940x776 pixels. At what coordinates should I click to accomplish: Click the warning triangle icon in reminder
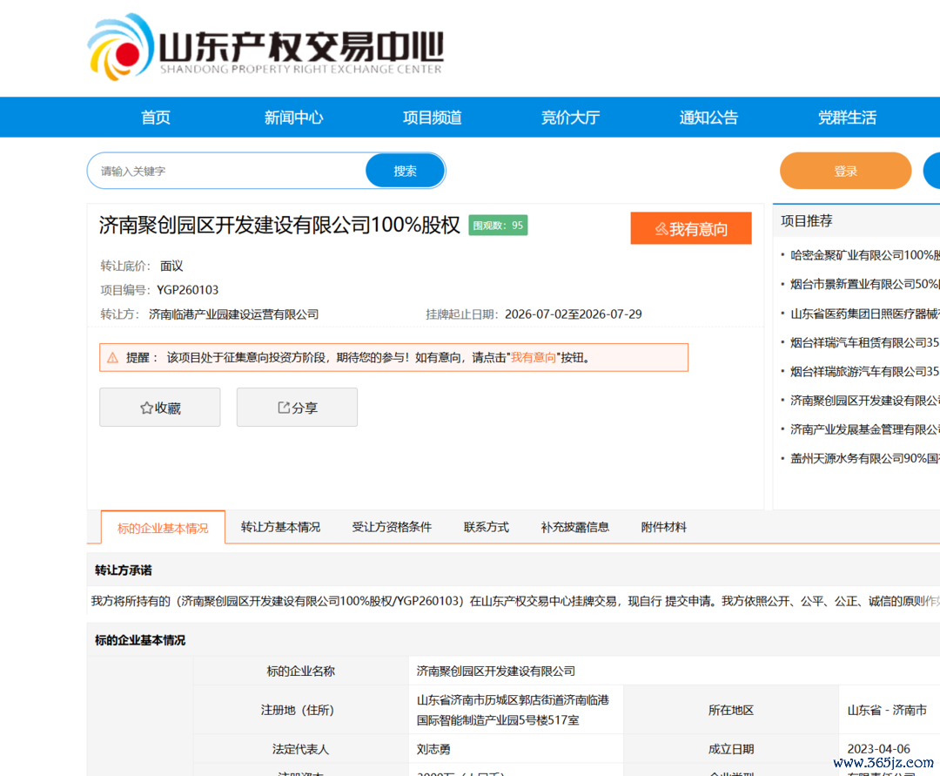pyautogui.click(x=112, y=358)
